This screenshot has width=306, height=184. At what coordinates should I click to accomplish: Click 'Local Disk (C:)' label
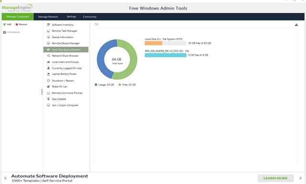(x=153, y=39)
